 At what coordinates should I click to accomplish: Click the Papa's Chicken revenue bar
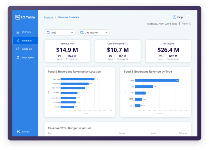[73, 88]
